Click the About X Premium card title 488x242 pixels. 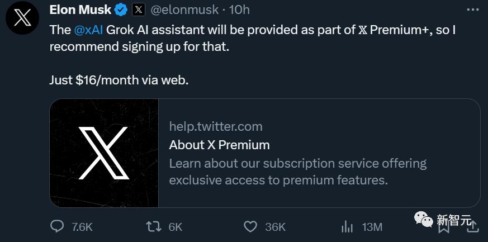pyautogui.click(x=219, y=145)
